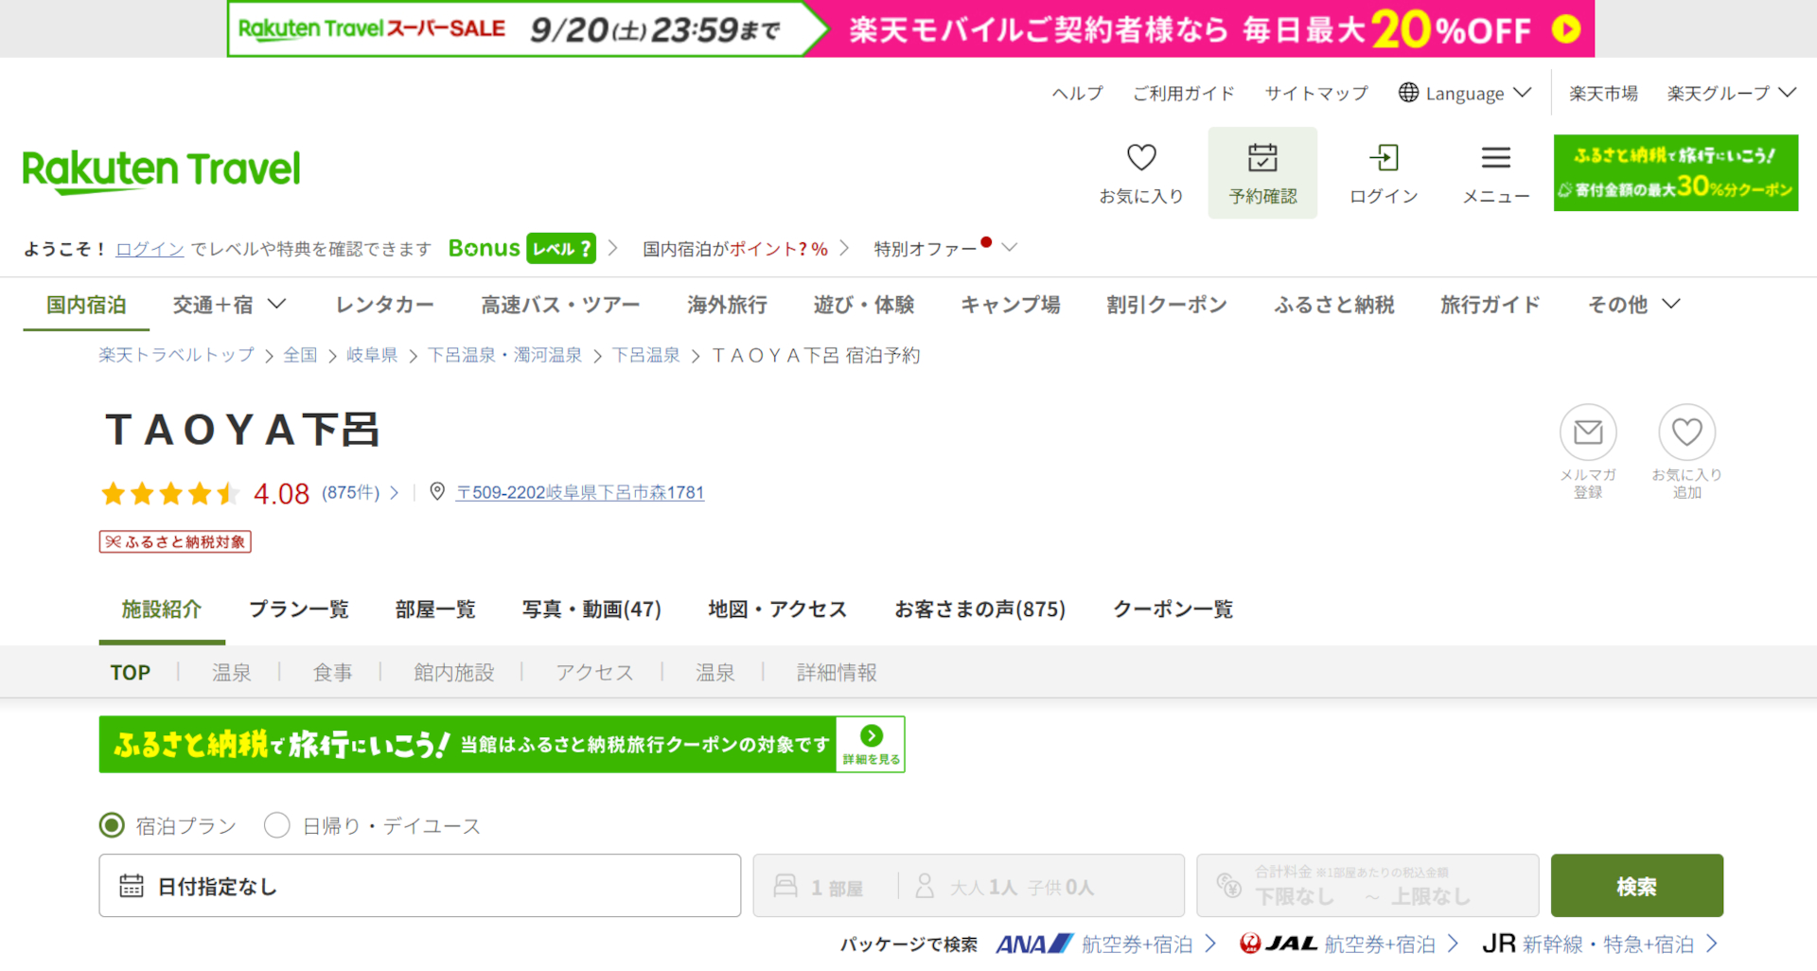Choose the 日帰り・デイユース radio option

[x=277, y=825]
